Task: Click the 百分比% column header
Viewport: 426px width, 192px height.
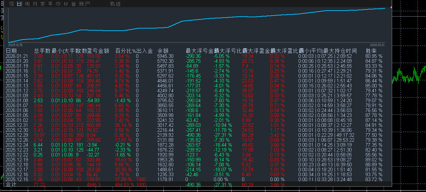Action: pos(126,51)
